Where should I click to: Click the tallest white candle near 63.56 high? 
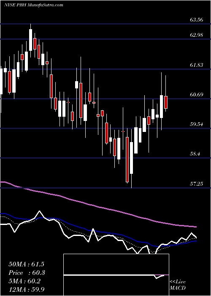(x=30, y=40)
